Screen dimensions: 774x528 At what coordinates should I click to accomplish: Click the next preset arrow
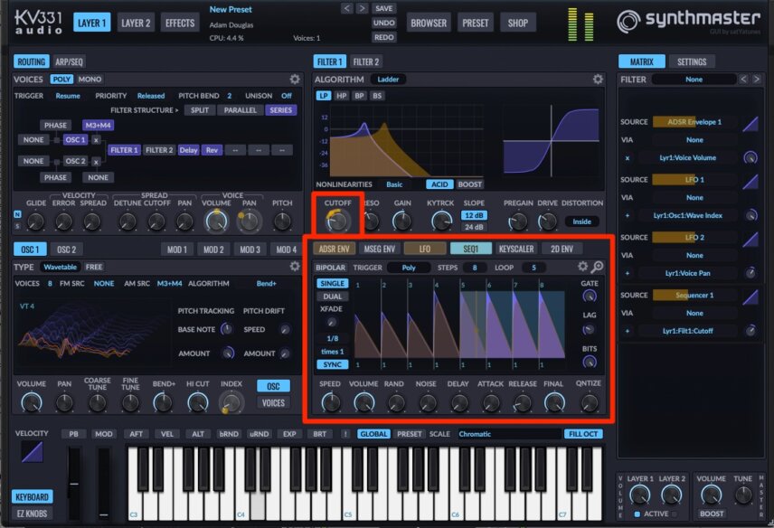click(363, 8)
